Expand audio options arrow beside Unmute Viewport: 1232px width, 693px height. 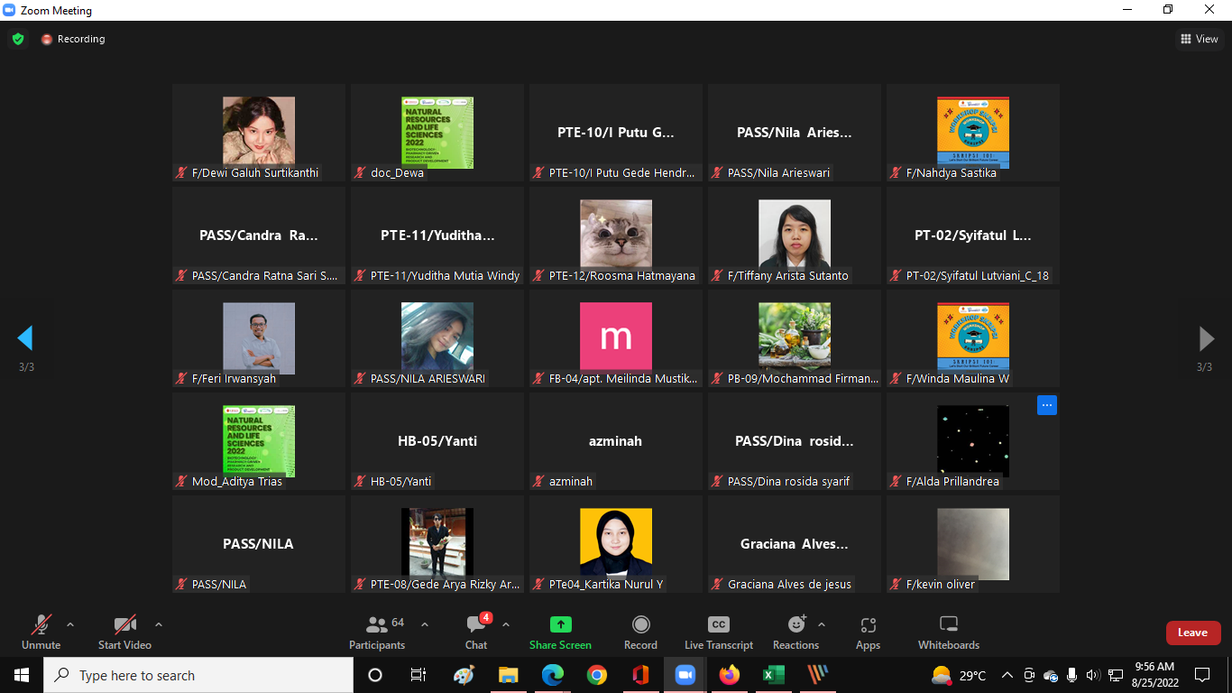pyautogui.click(x=70, y=624)
